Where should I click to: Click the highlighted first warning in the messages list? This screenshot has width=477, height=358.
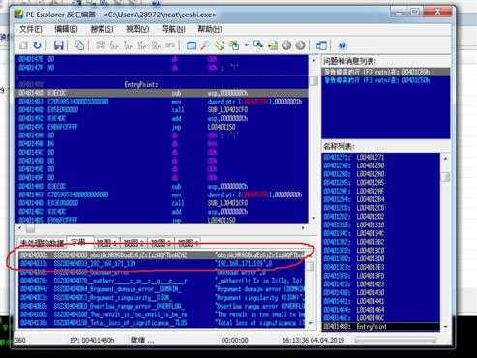[386, 72]
